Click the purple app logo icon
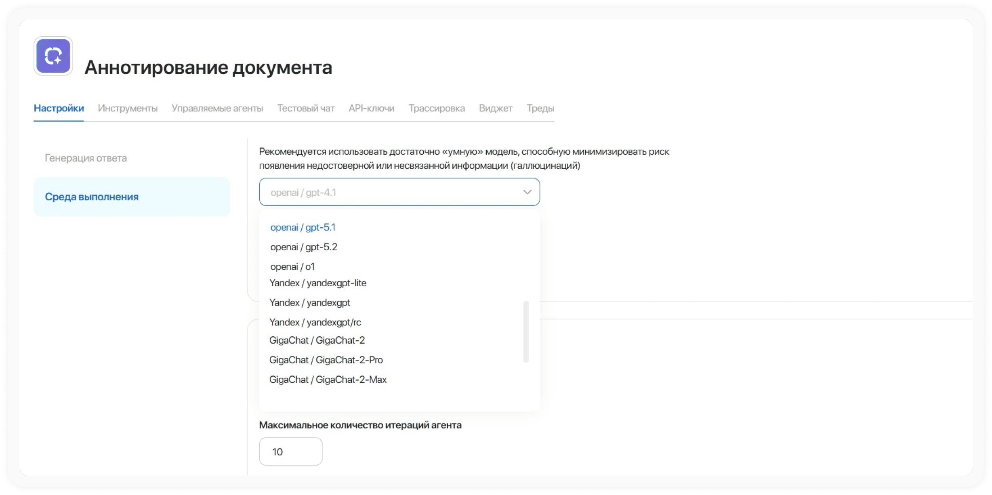Viewport: 992px width, 495px height. point(53,56)
